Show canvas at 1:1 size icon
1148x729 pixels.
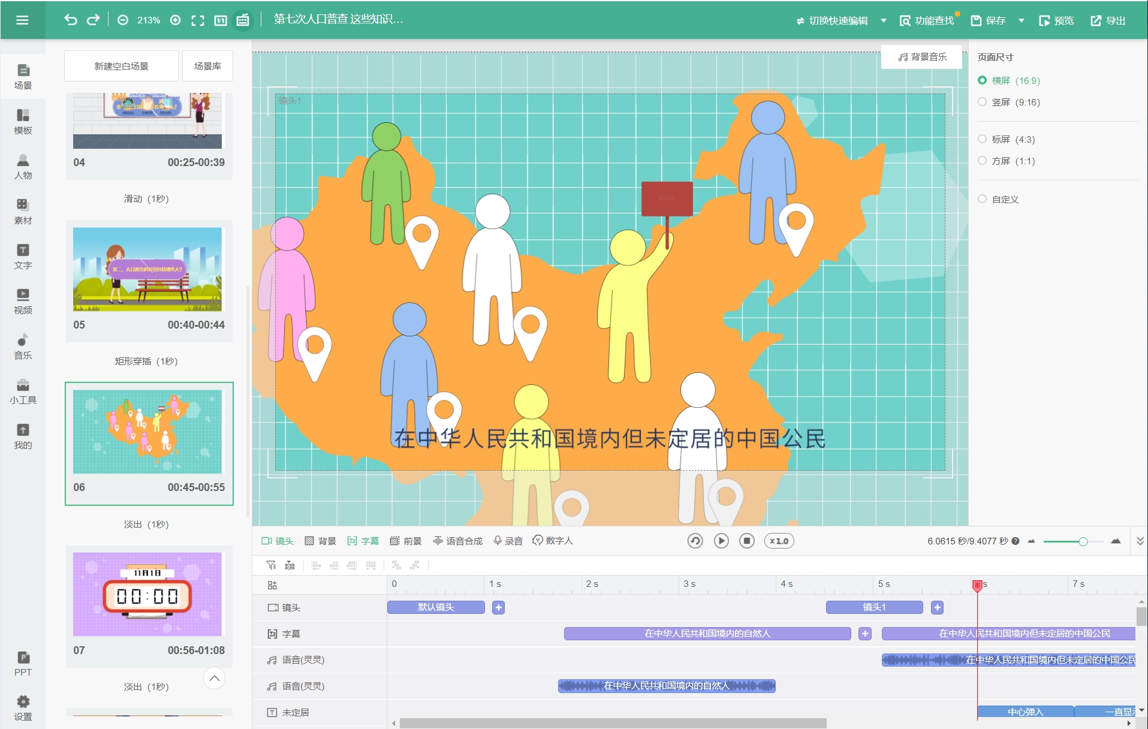point(221,20)
